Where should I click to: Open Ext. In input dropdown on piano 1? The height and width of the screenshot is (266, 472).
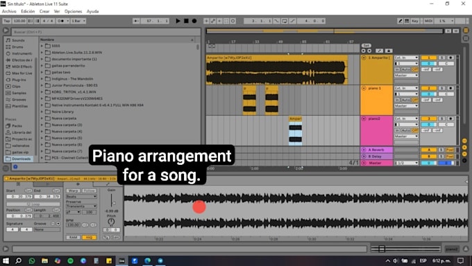tap(406, 89)
